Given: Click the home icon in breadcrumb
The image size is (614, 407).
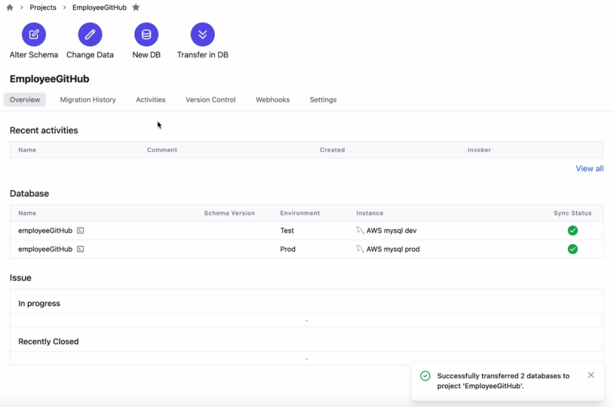Looking at the screenshot, I should 10,7.
